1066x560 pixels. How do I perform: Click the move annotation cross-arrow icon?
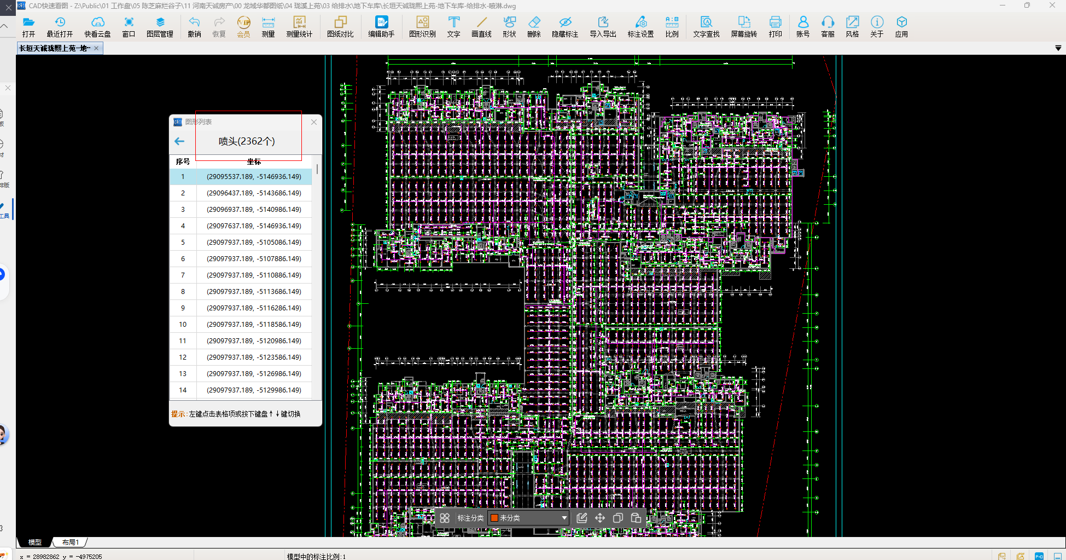click(600, 518)
